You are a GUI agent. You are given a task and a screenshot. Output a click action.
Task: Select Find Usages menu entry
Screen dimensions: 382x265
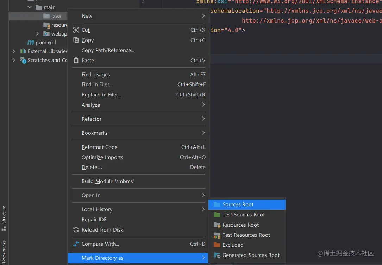click(139, 75)
